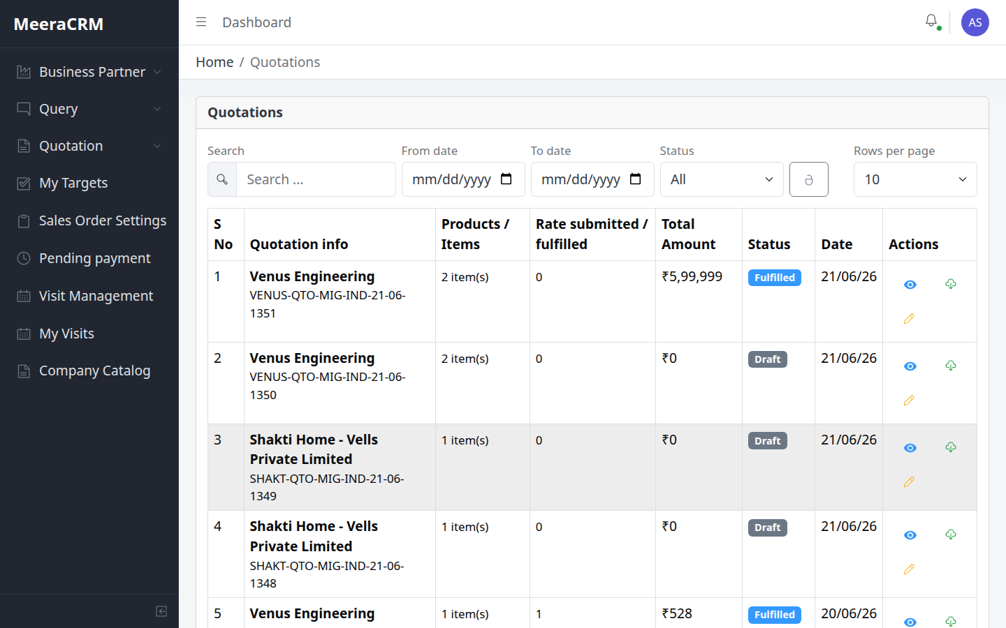Screen dimensions: 1006x628
Task: Click into the Search text field
Action: click(x=316, y=179)
